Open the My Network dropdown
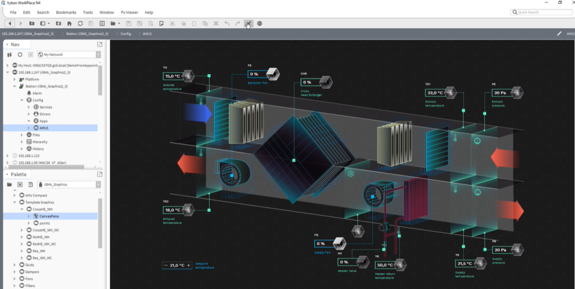This screenshot has height=289, width=575. [97, 55]
